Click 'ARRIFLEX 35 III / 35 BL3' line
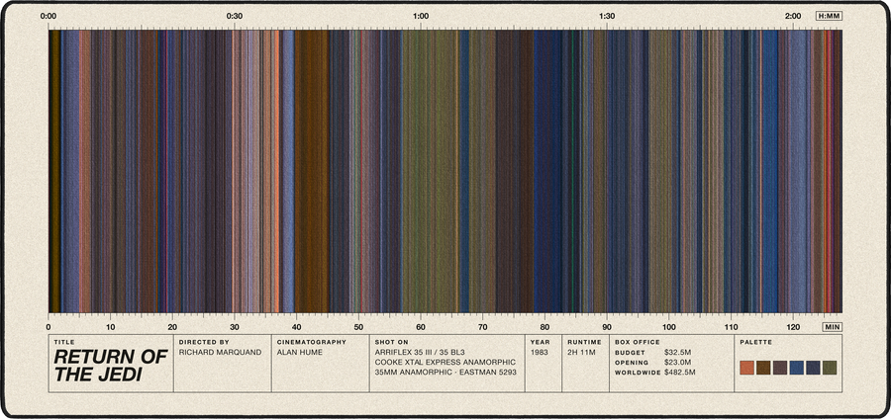 420,352
